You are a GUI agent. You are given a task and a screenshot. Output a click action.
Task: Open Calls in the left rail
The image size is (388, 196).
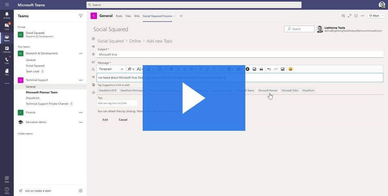coord(7,61)
